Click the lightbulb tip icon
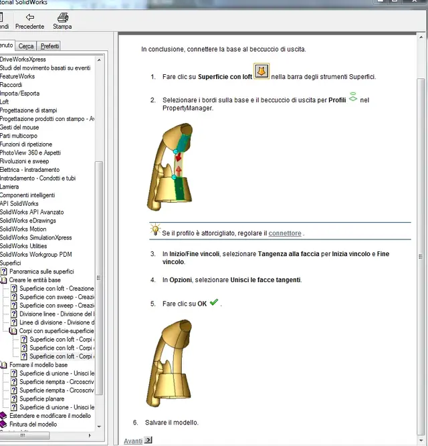The image size is (428, 446). tap(155, 229)
